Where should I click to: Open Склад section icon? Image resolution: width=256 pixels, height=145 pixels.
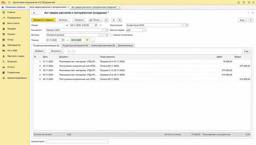[4, 40]
